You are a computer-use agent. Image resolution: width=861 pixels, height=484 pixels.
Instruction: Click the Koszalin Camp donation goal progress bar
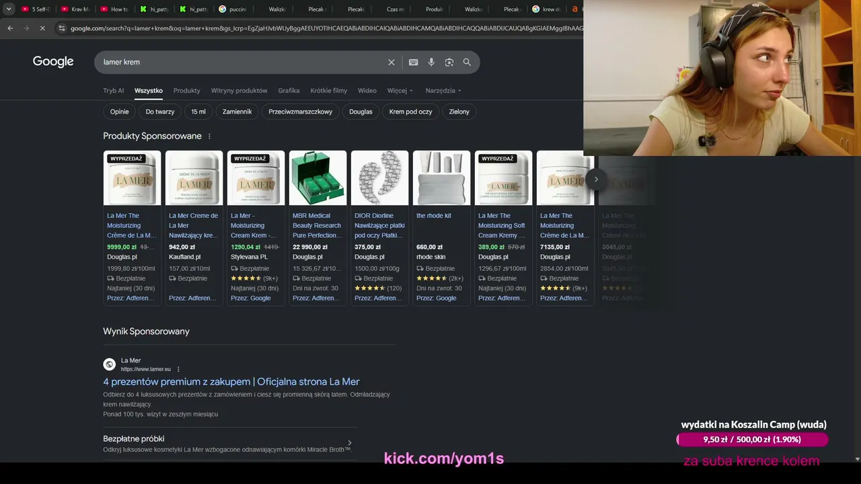(752, 440)
